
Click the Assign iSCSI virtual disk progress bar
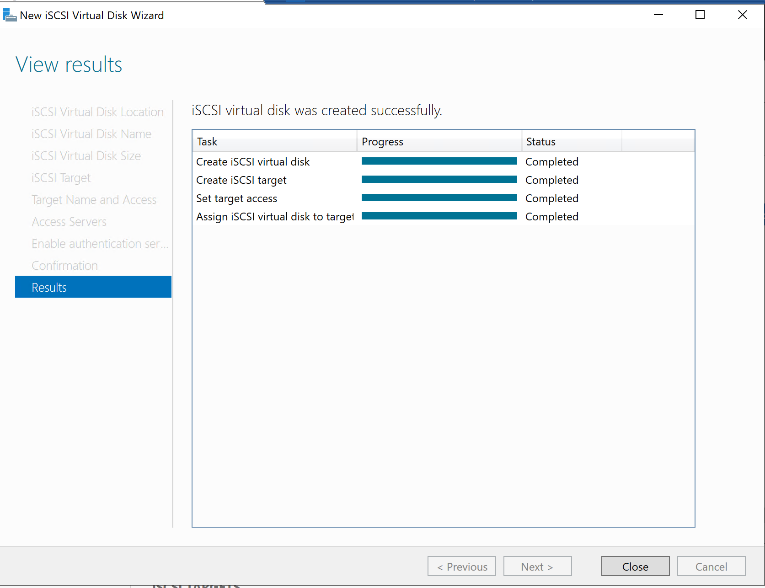point(439,216)
